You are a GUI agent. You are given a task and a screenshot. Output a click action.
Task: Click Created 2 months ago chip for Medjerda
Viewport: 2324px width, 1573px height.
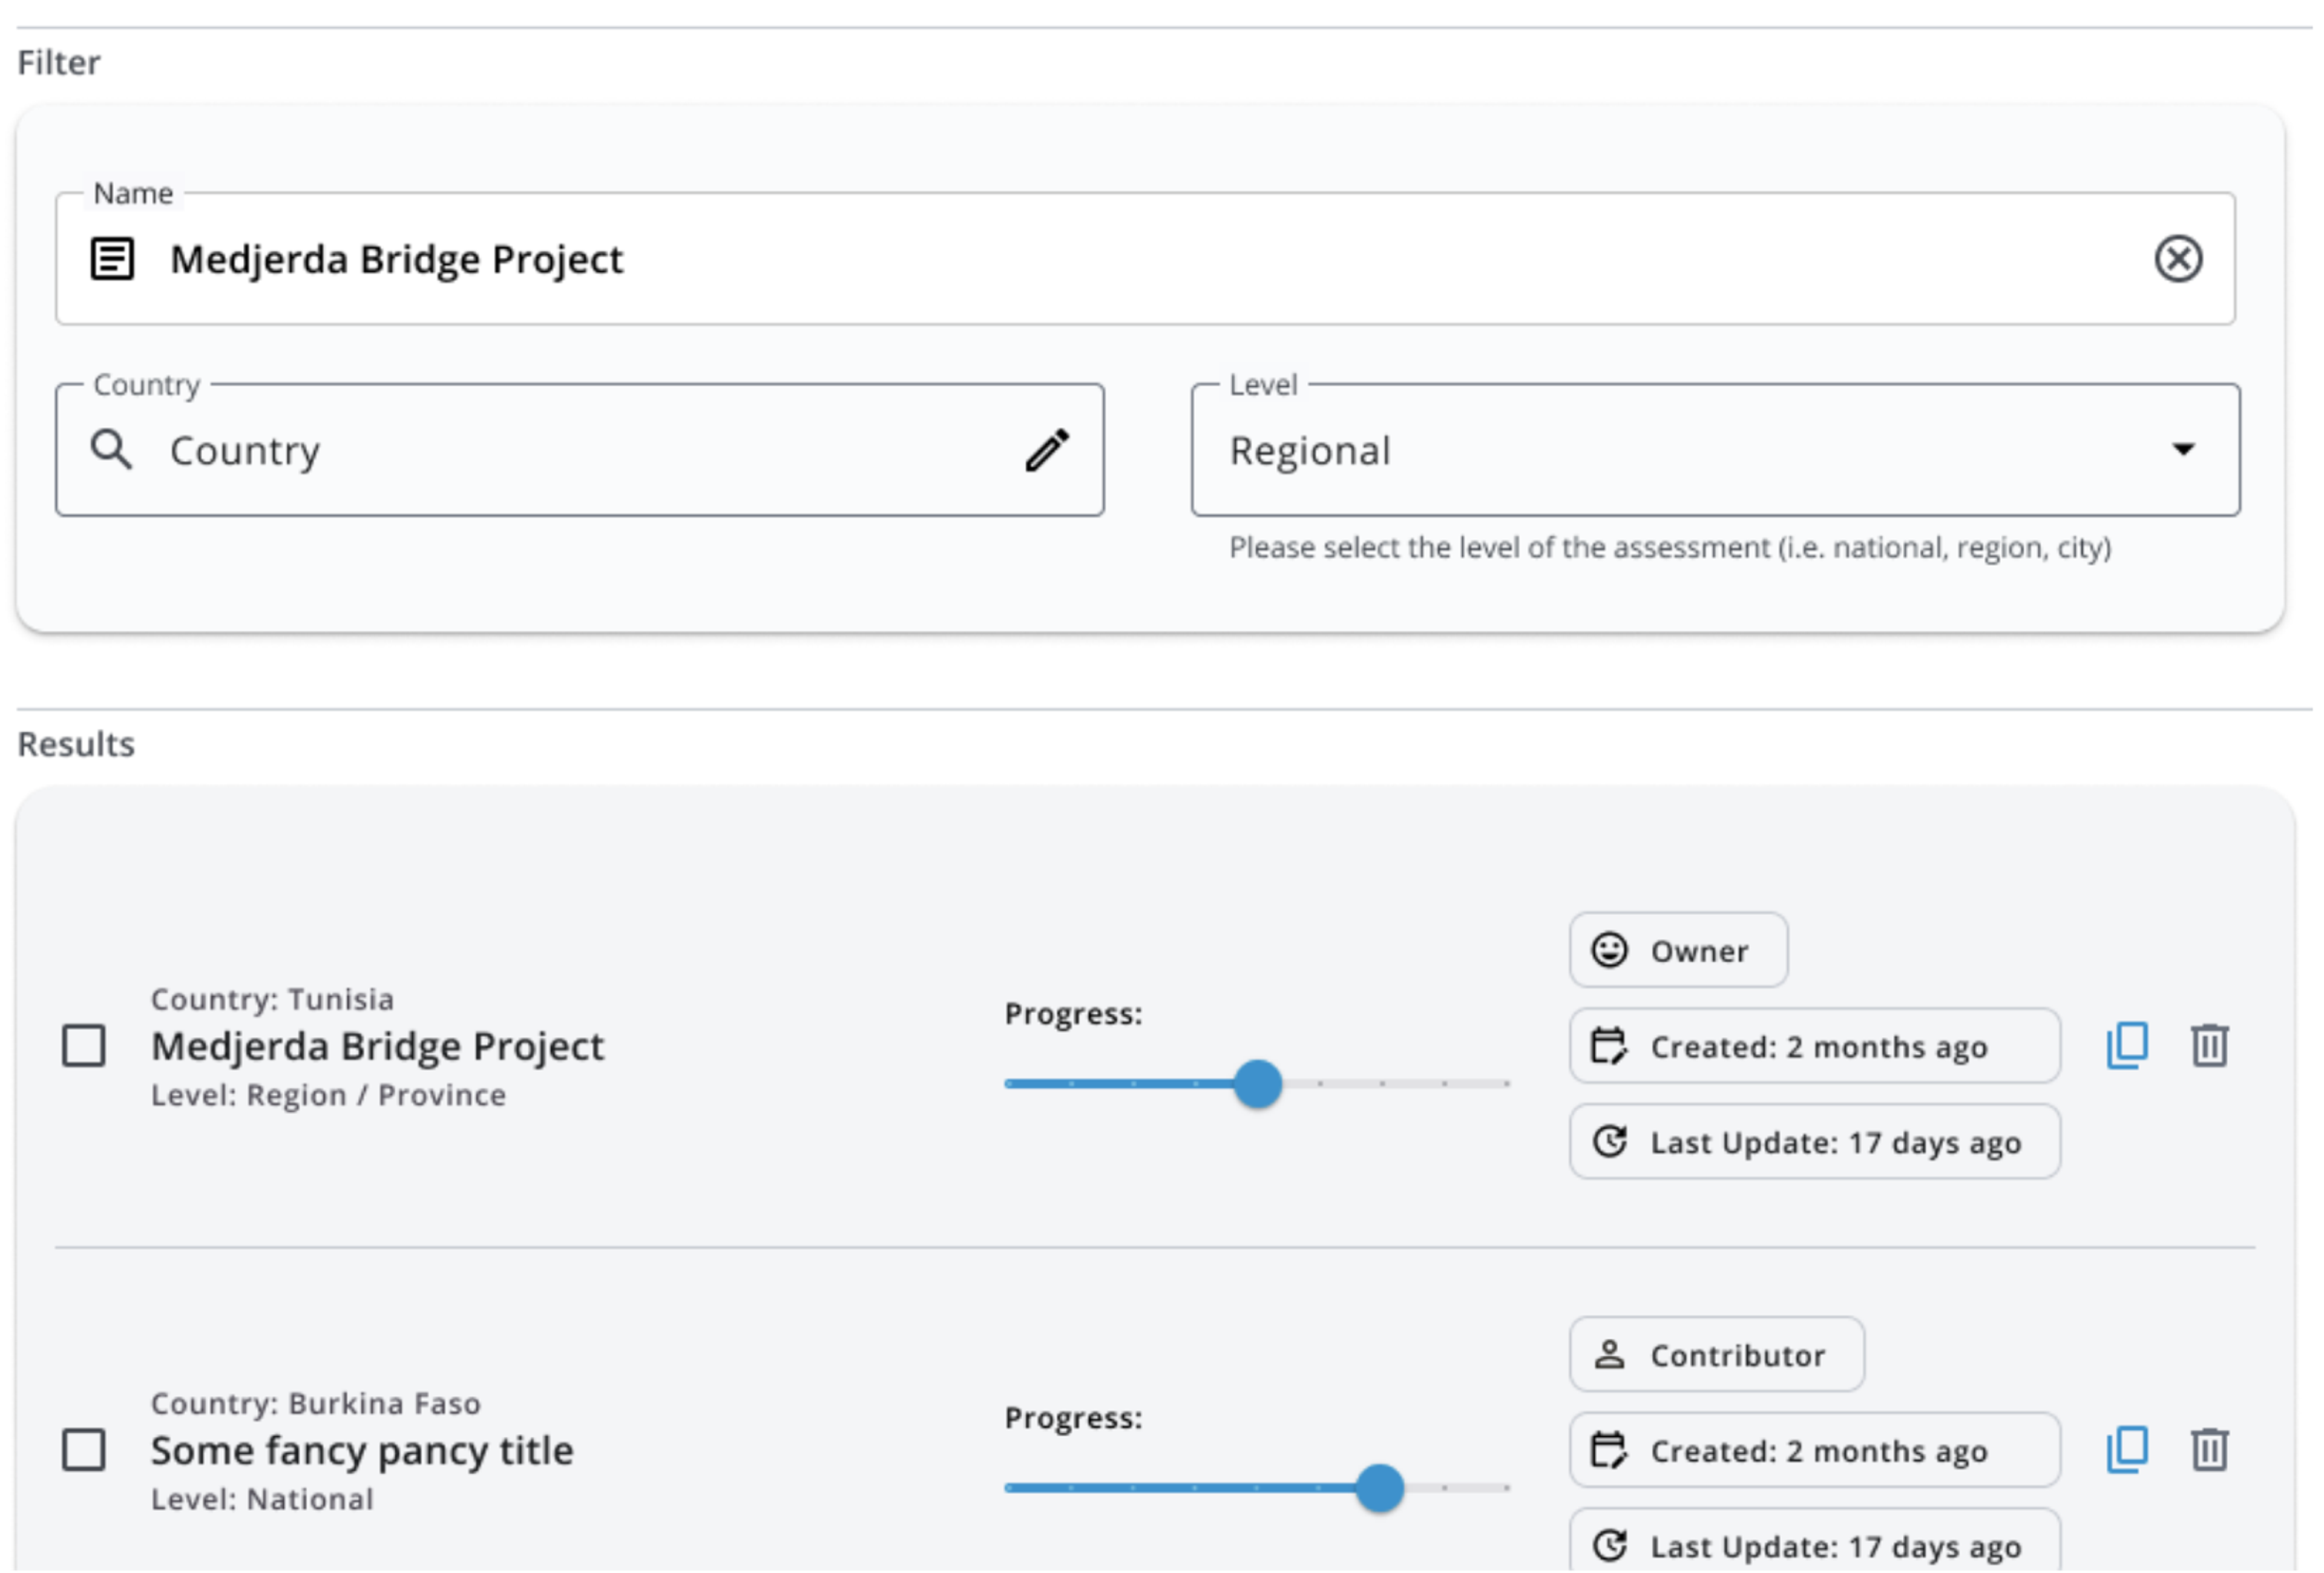1813,1046
